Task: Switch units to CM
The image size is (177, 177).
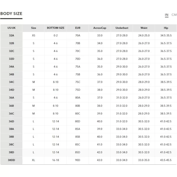Action: click(174, 15)
